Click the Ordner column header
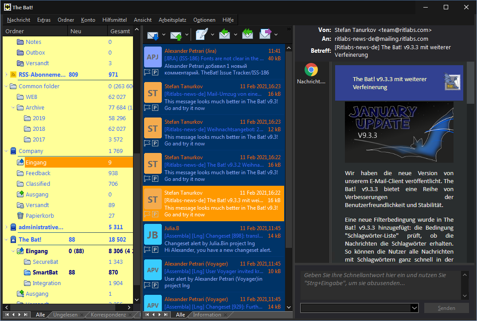This screenshot has height=321, width=477. click(x=35, y=31)
